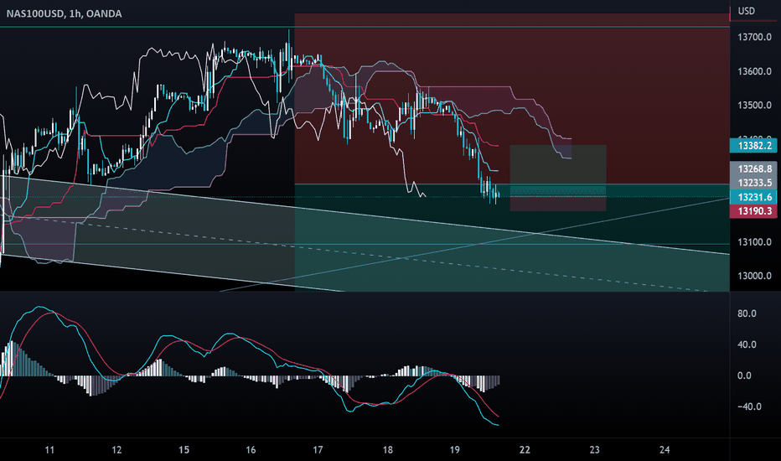Click date 17 on the time axis
Image resolution: width=781 pixels, height=461 pixels.
(x=318, y=450)
